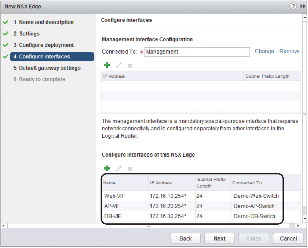Edit selected NSX Edge interface pencil icon

[119, 168]
